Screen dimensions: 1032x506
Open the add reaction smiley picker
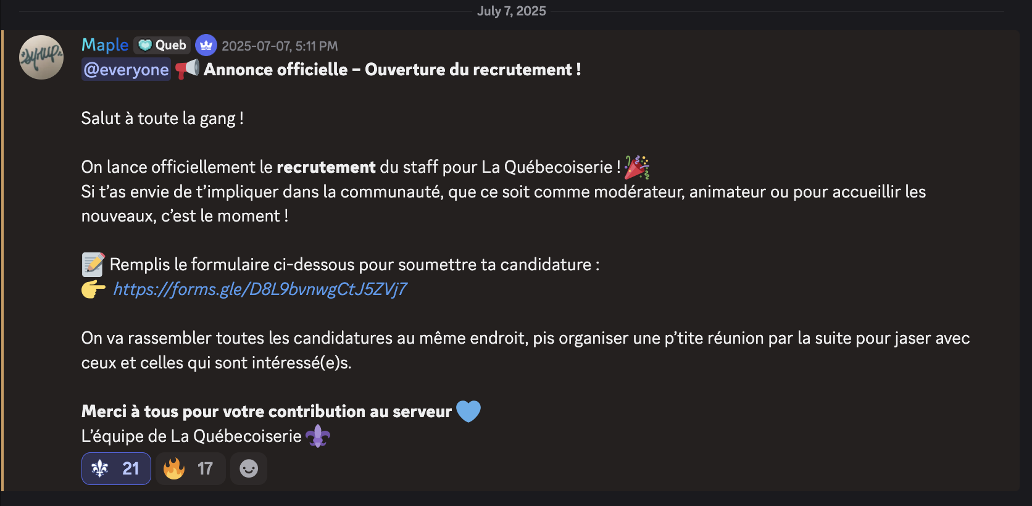pos(249,469)
